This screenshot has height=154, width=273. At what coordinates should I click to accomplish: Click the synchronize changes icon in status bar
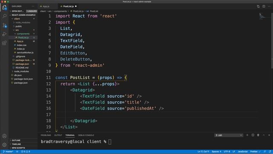point(17,151)
